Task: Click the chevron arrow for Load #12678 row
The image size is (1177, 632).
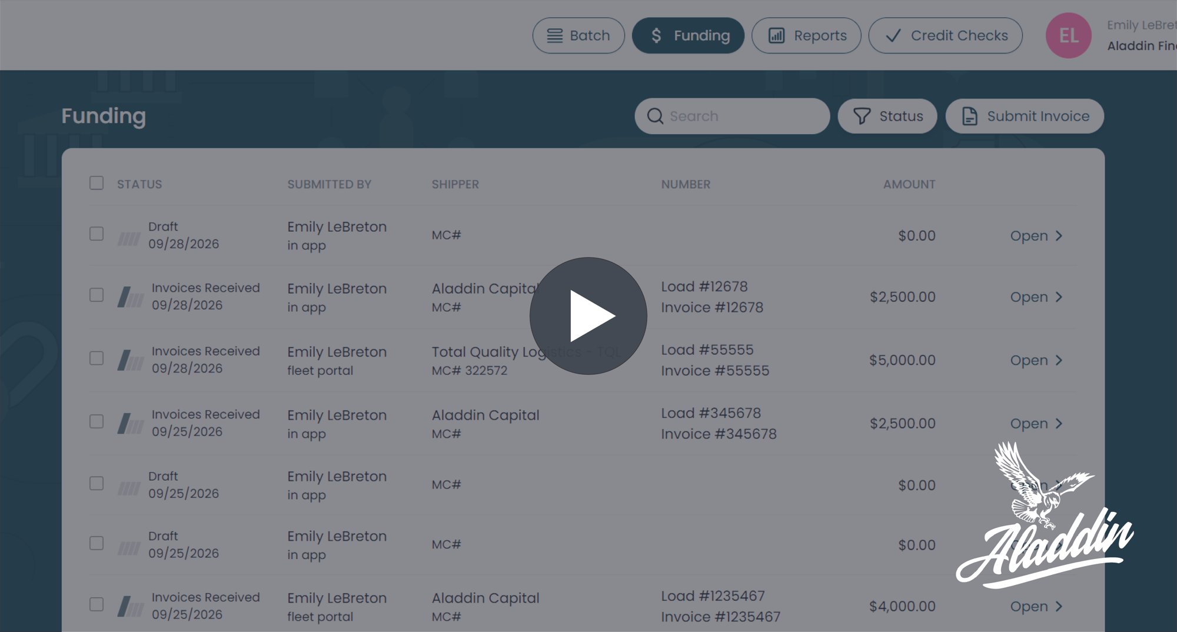Action: tap(1059, 297)
